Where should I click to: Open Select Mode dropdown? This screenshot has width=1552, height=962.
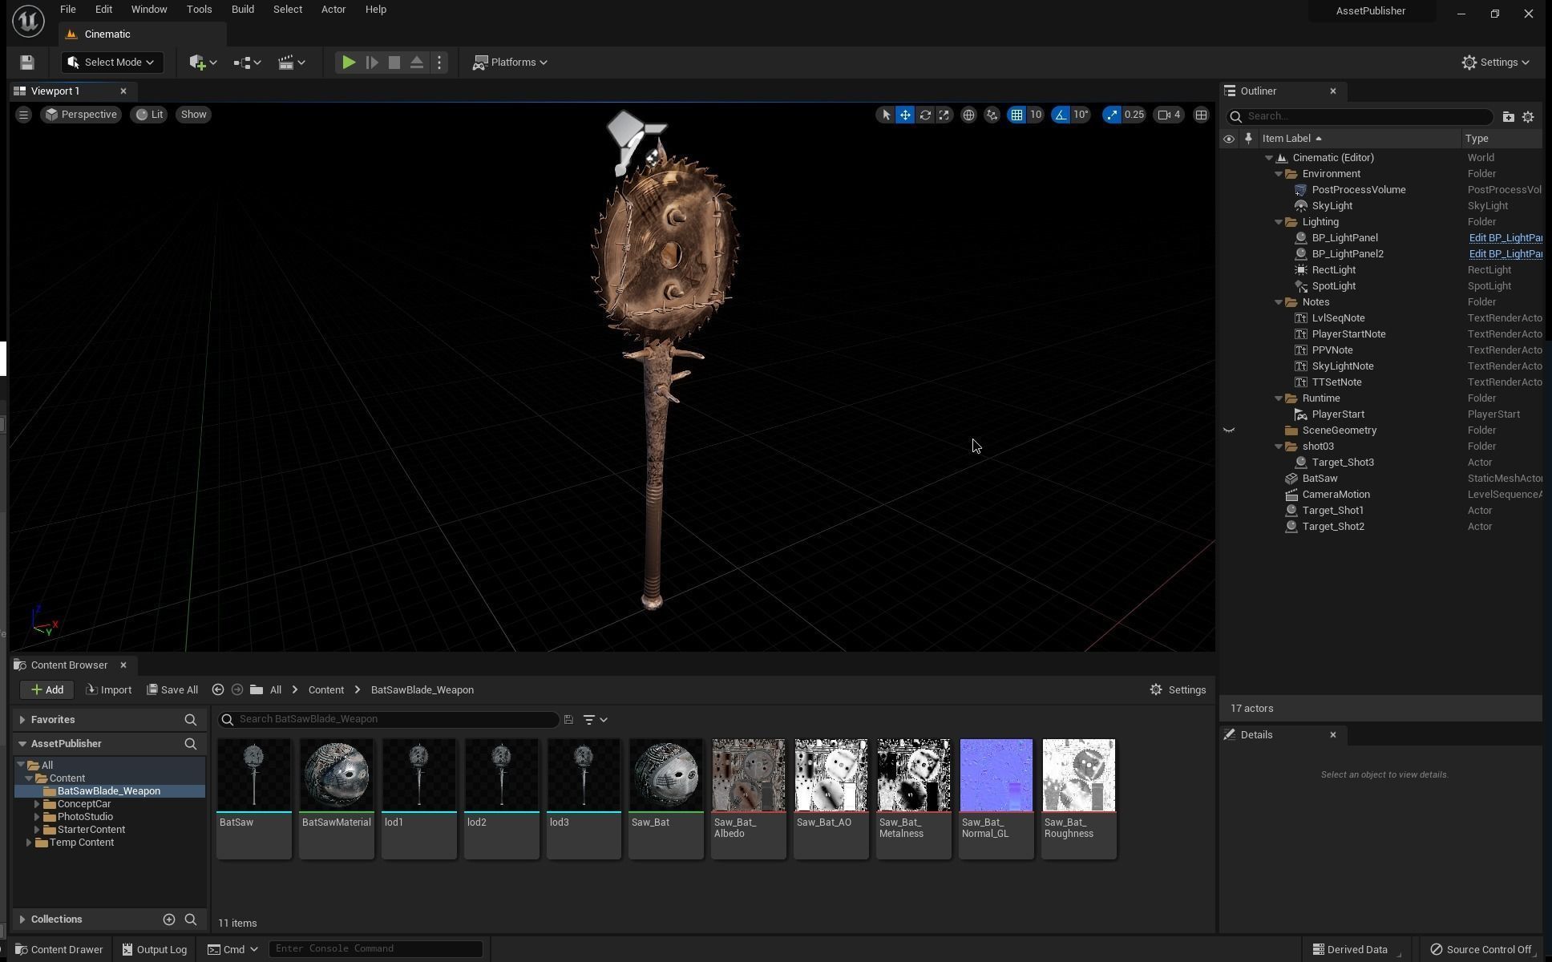[x=111, y=63]
